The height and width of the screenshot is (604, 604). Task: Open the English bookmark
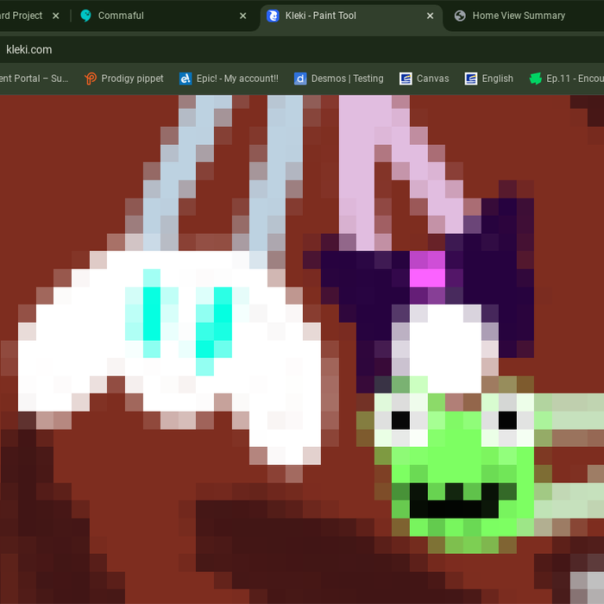(x=497, y=79)
